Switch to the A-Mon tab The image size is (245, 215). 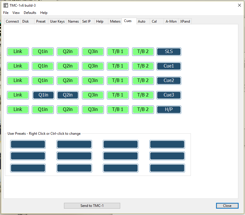point(171,21)
